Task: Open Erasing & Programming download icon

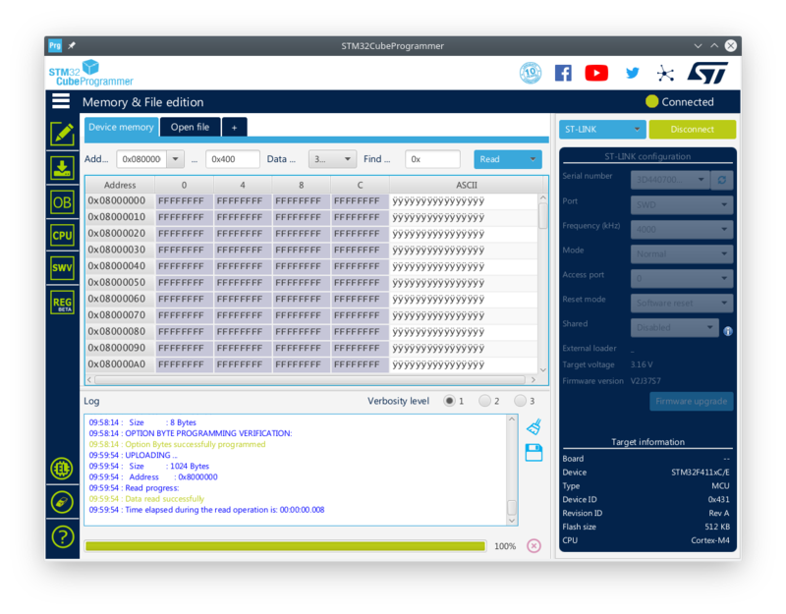Action: [x=62, y=168]
